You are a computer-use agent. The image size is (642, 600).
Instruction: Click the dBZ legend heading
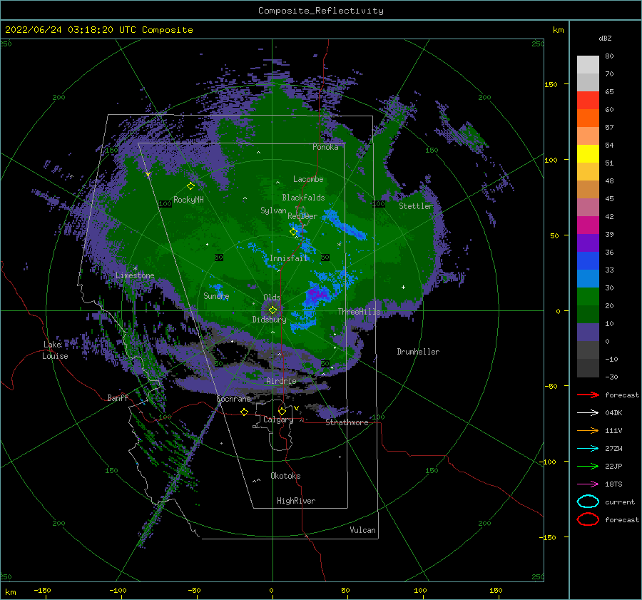[605, 38]
